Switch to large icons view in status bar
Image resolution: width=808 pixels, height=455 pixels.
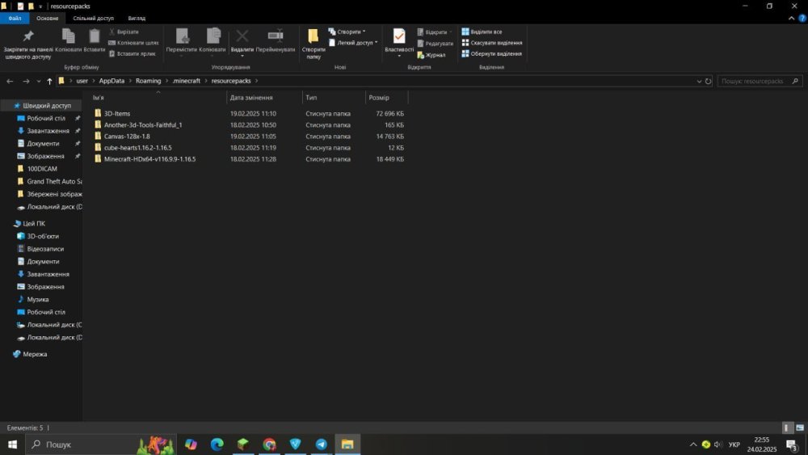pyautogui.click(x=800, y=428)
